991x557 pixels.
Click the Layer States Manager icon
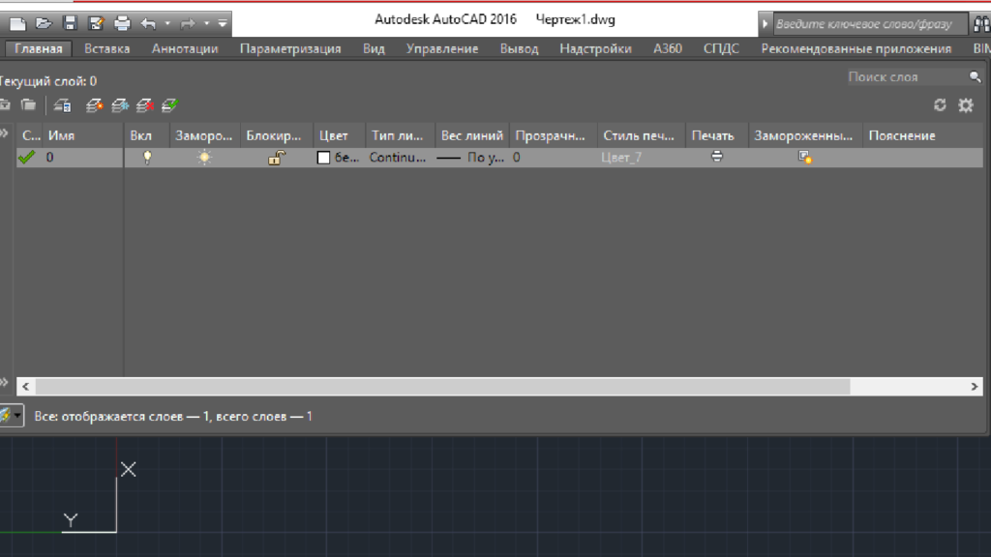[63, 105]
